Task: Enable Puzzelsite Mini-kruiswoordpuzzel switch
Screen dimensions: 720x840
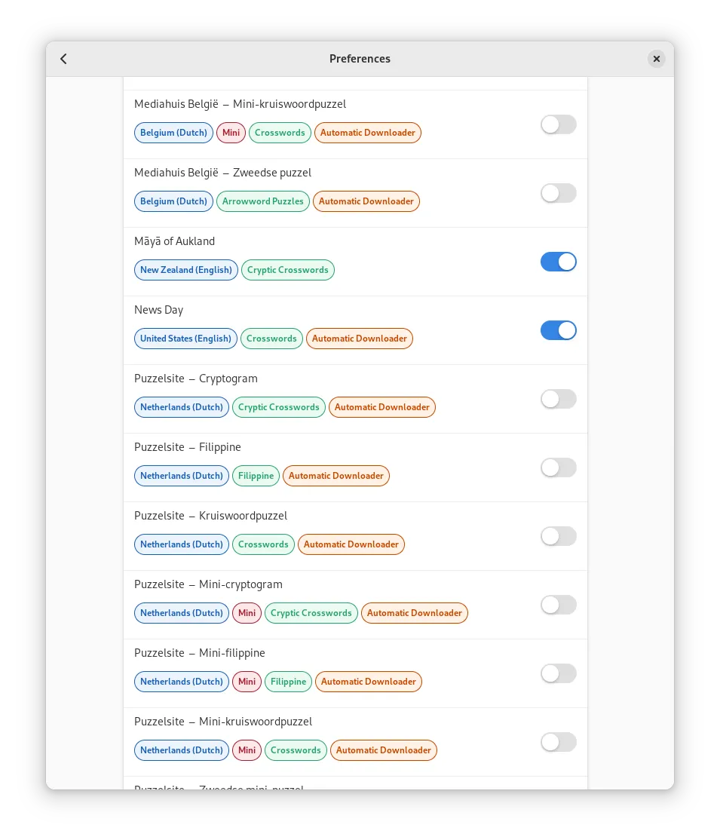Action: 558,742
